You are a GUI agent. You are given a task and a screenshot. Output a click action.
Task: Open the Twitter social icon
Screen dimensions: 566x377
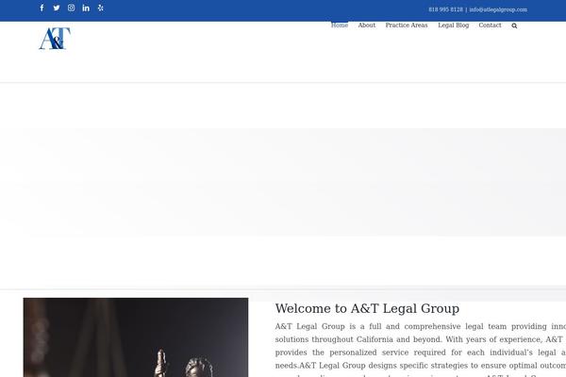(x=57, y=8)
